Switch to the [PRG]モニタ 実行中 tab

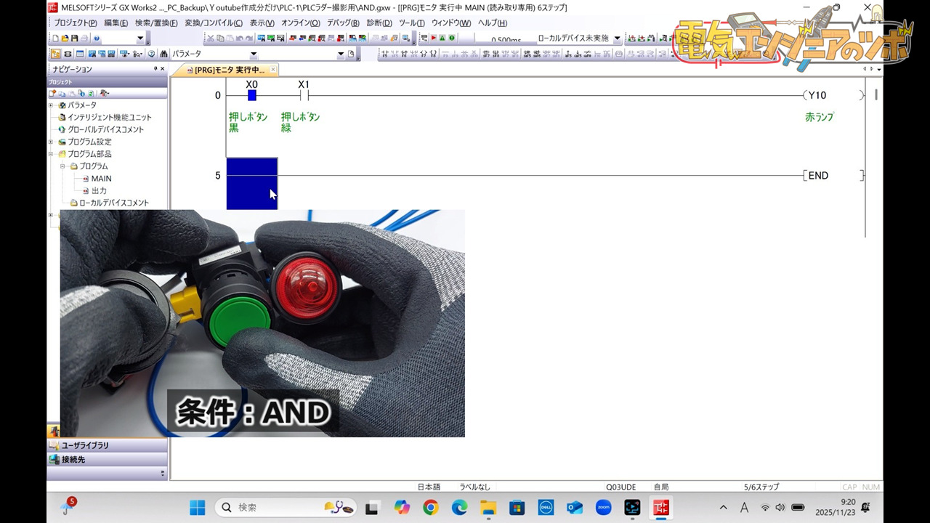tap(228, 70)
